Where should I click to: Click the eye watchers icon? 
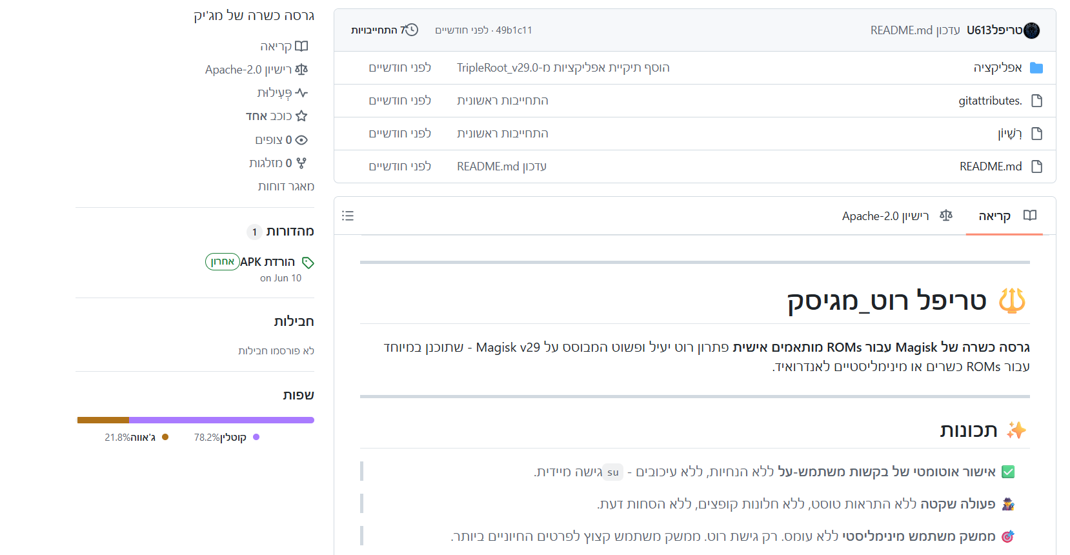coord(301,140)
